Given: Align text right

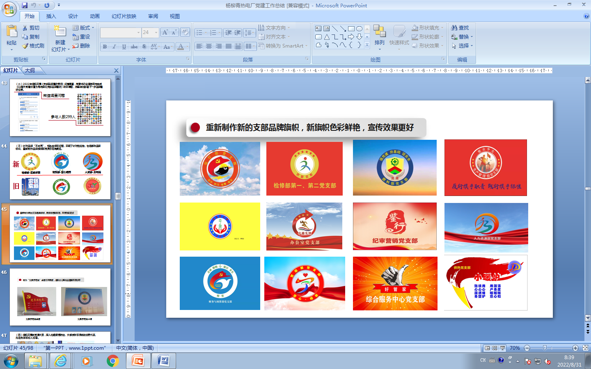Looking at the screenshot, I should 219,46.
